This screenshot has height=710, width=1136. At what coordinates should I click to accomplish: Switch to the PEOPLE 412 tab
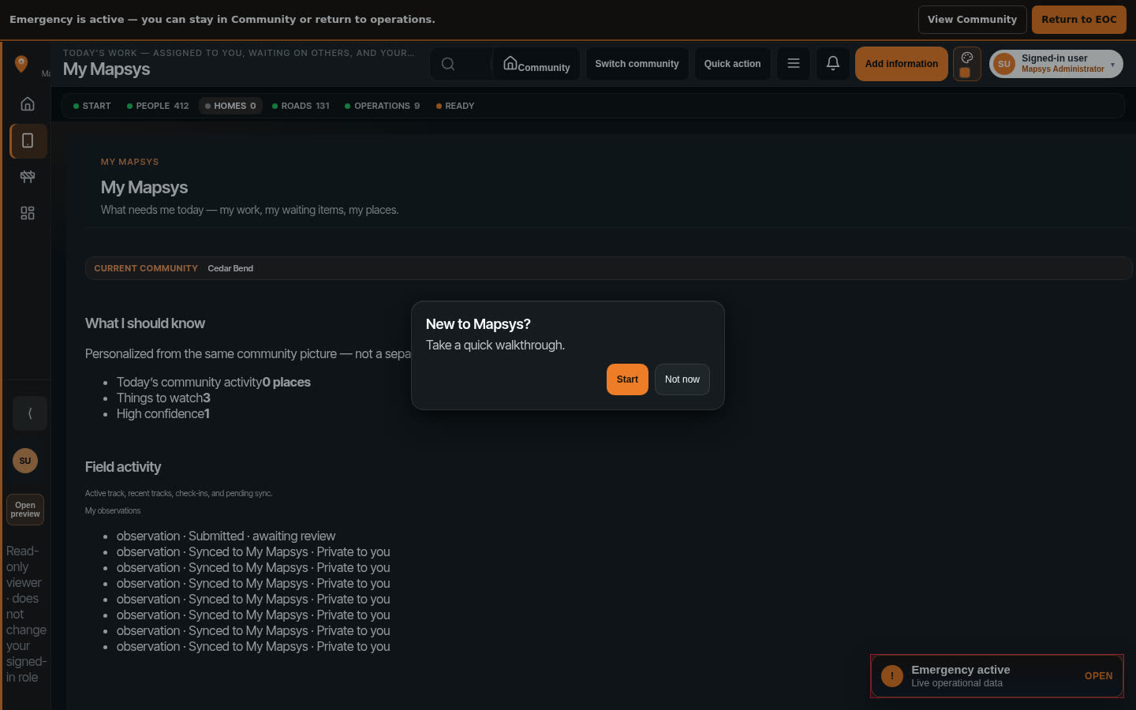click(x=158, y=106)
